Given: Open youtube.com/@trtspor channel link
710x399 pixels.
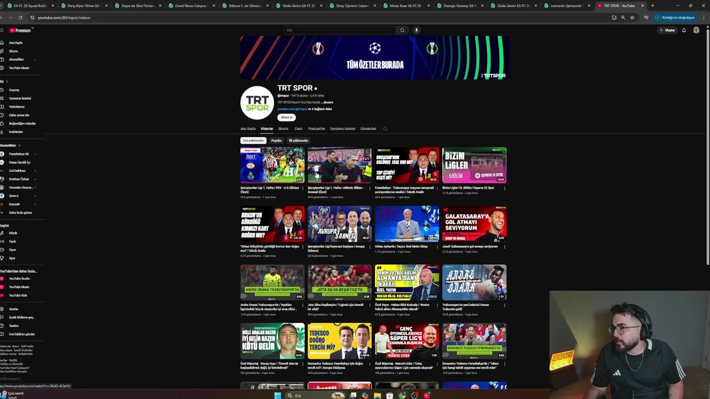Looking at the screenshot, I should click(292, 109).
